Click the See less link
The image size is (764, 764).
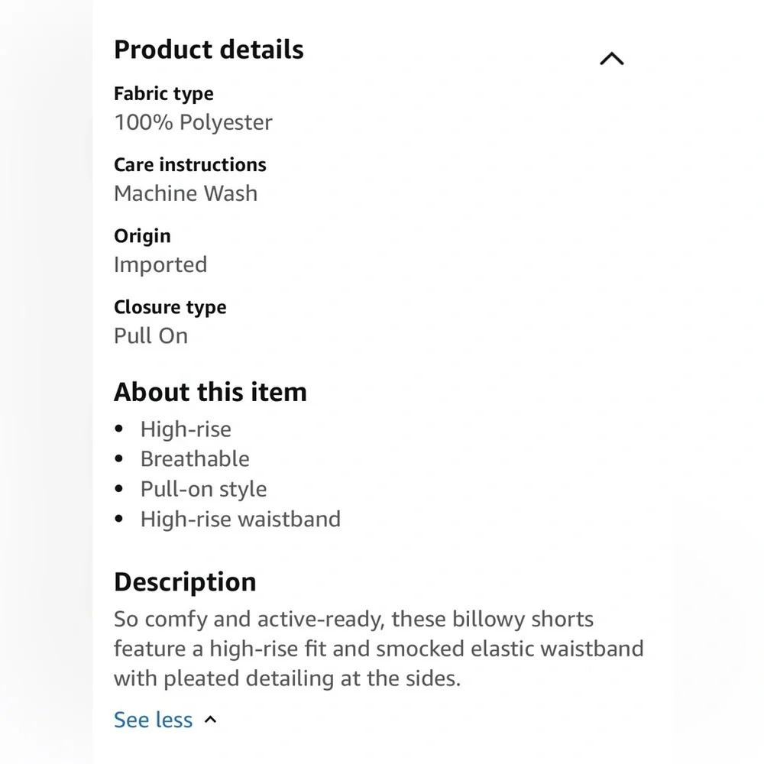click(153, 720)
